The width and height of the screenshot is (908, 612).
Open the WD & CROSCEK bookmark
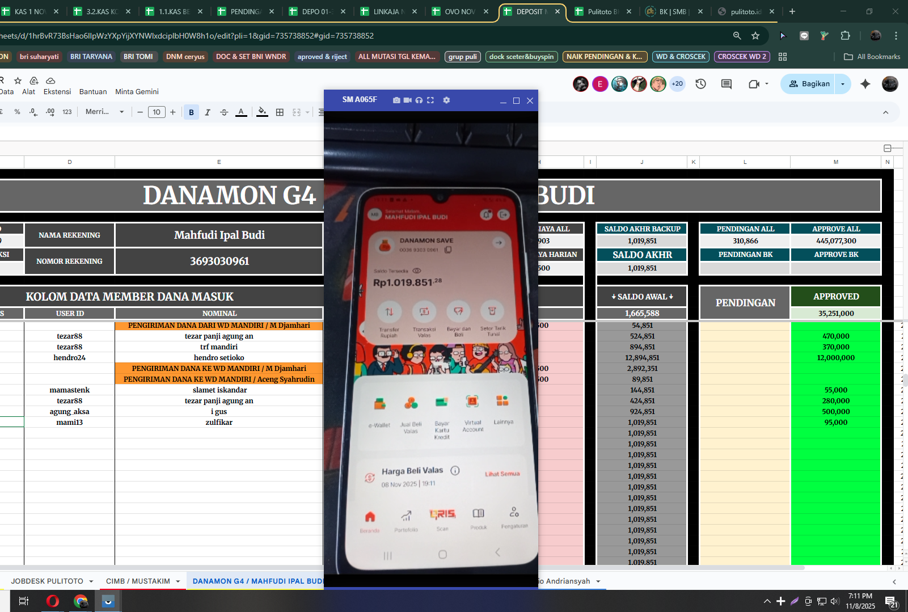pyautogui.click(x=681, y=57)
